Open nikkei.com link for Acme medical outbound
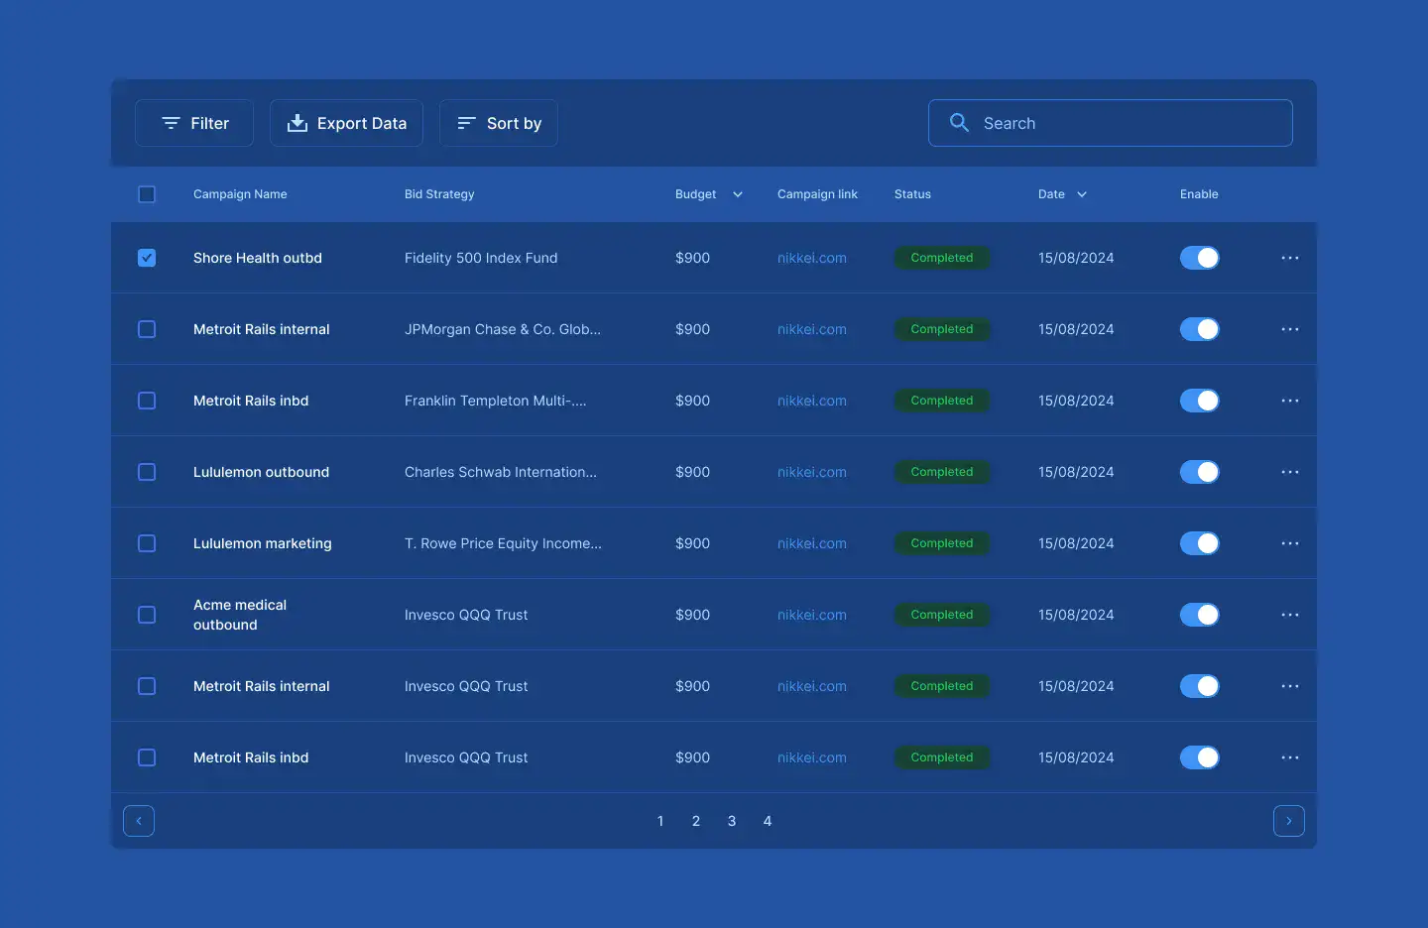Screen dimensions: 1428x928 point(812,615)
